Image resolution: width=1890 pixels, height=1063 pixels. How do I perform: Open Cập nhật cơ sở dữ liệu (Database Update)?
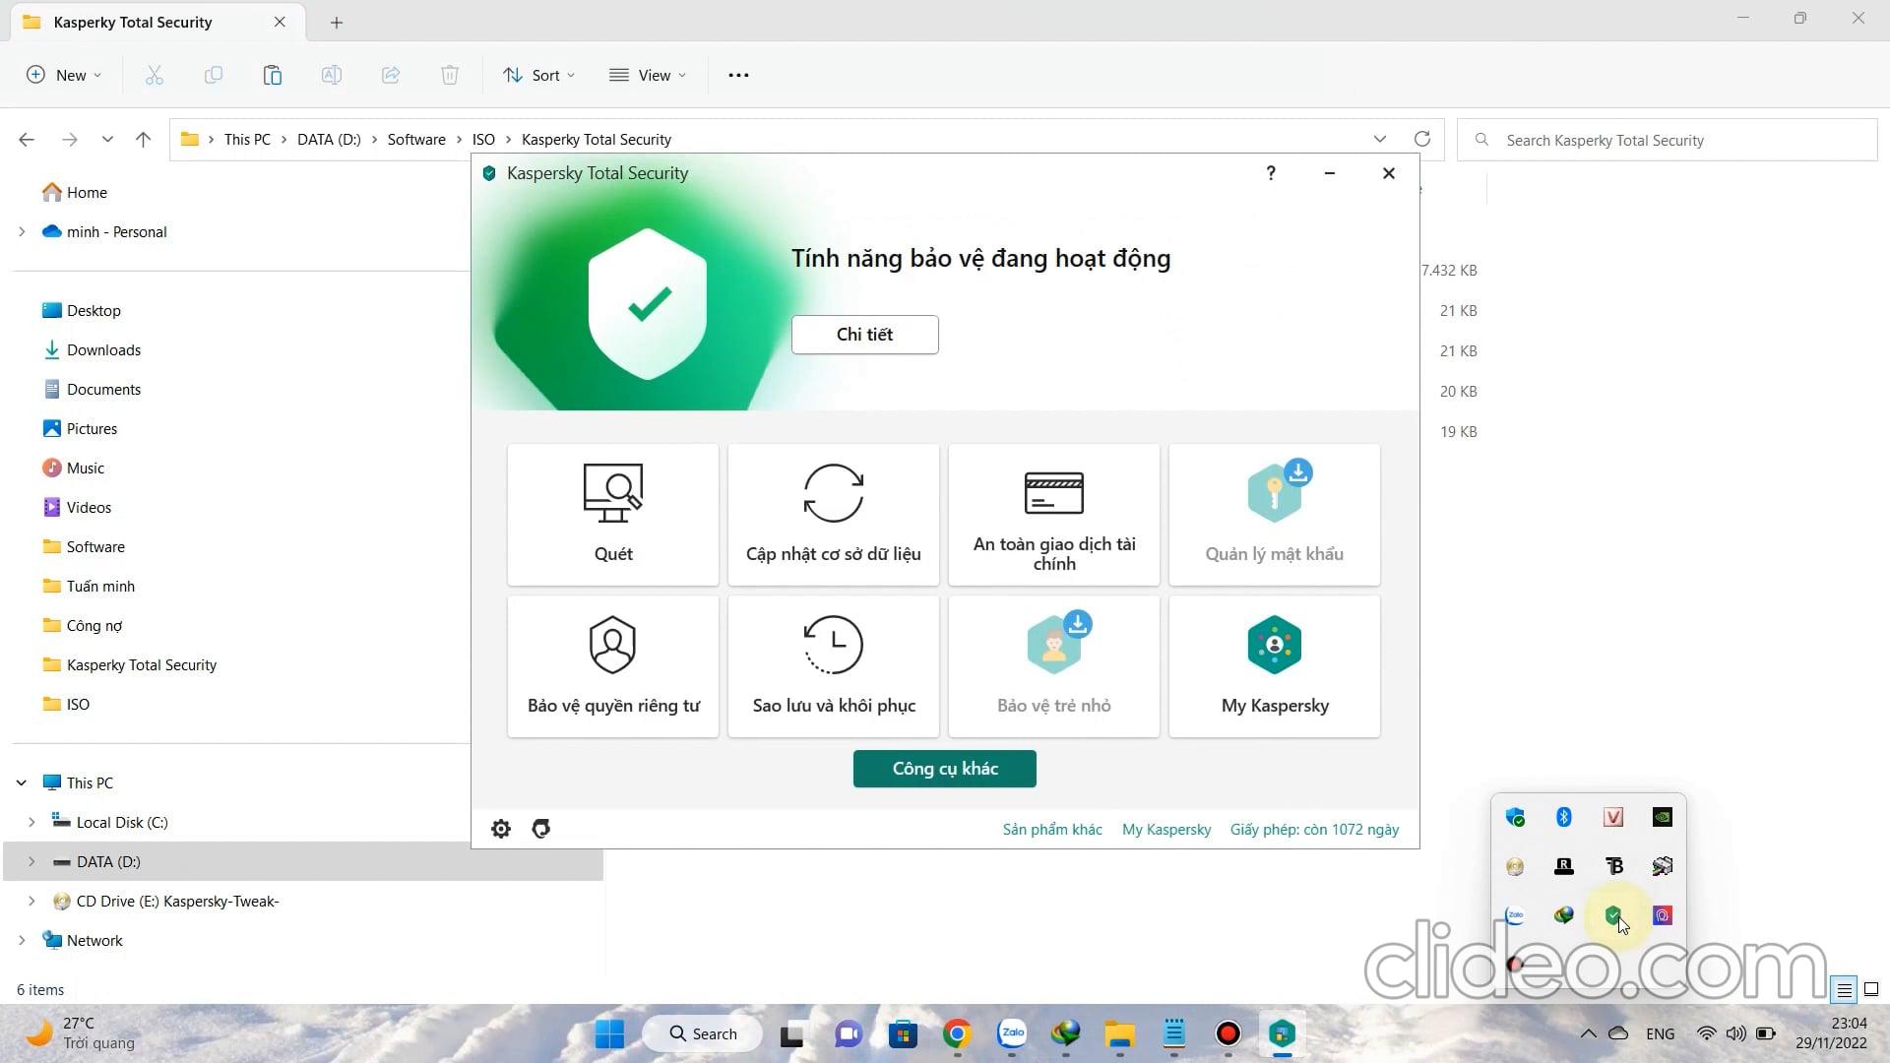pyautogui.click(x=834, y=514)
